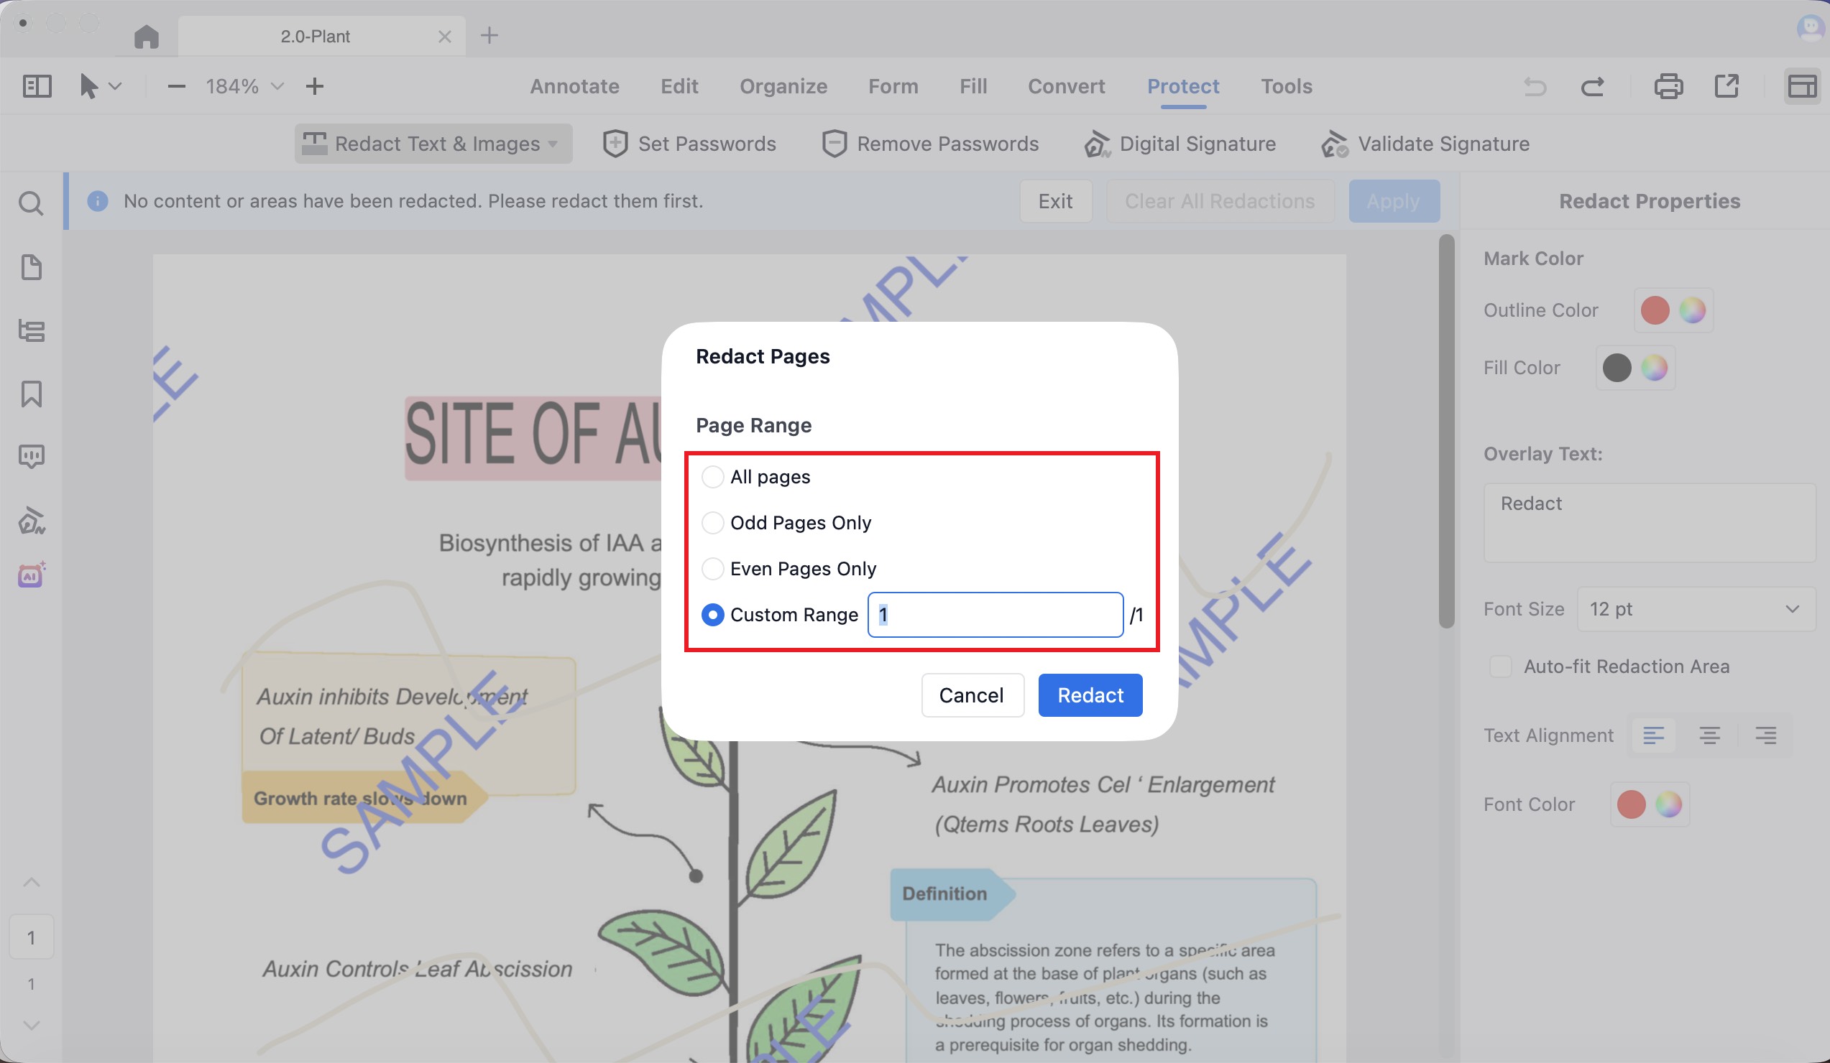The image size is (1830, 1063).
Task: Click Set Passwords
Action: pyautogui.click(x=689, y=144)
